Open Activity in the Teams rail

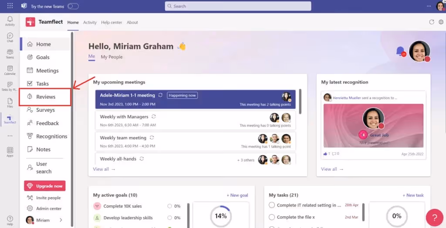[10, 21]
